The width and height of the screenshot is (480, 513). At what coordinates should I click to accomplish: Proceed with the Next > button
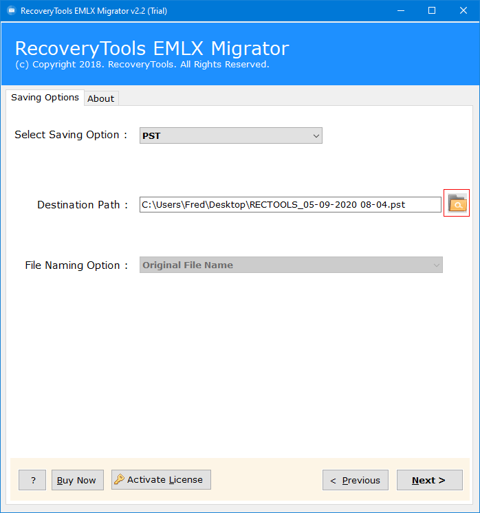point(430,480)
